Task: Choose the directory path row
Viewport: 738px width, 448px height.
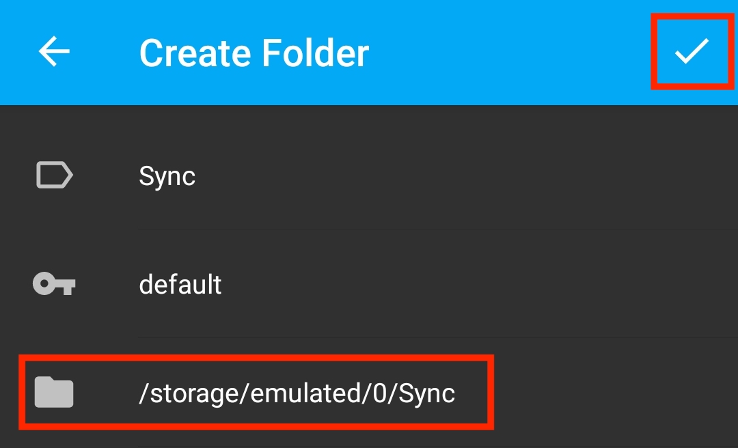Action: 369,393
